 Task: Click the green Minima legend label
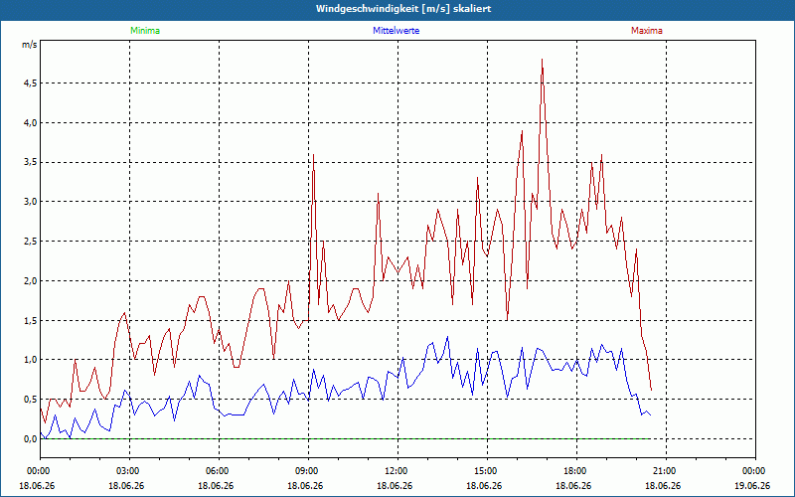point(145,31)
